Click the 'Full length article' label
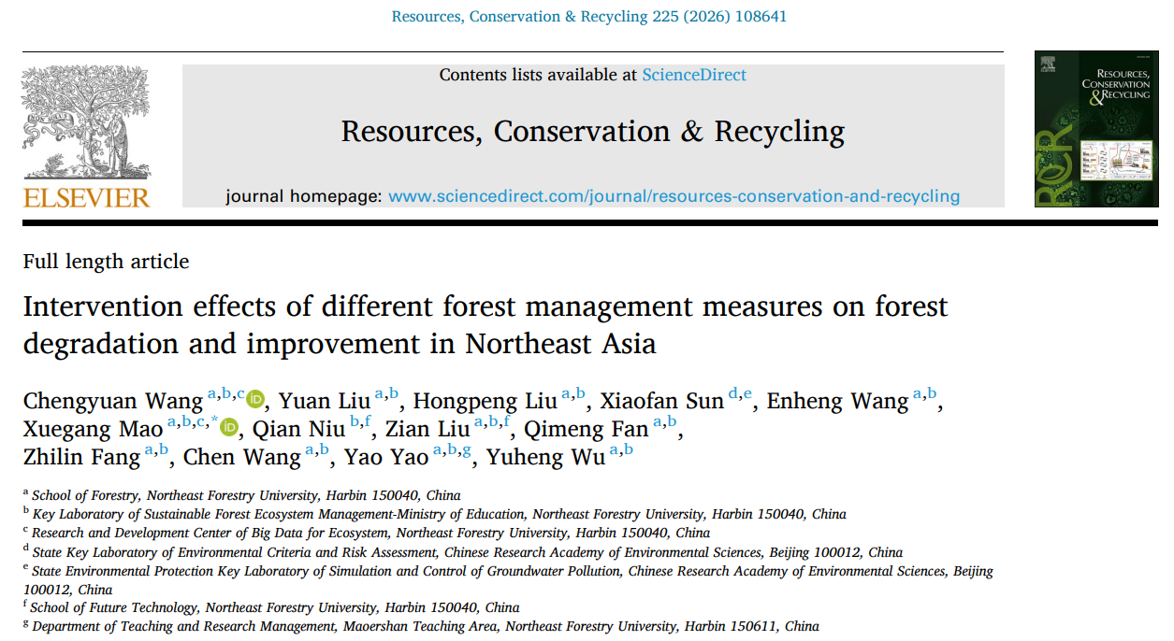Screen dimensions: 1174x641 coord(106,262)
